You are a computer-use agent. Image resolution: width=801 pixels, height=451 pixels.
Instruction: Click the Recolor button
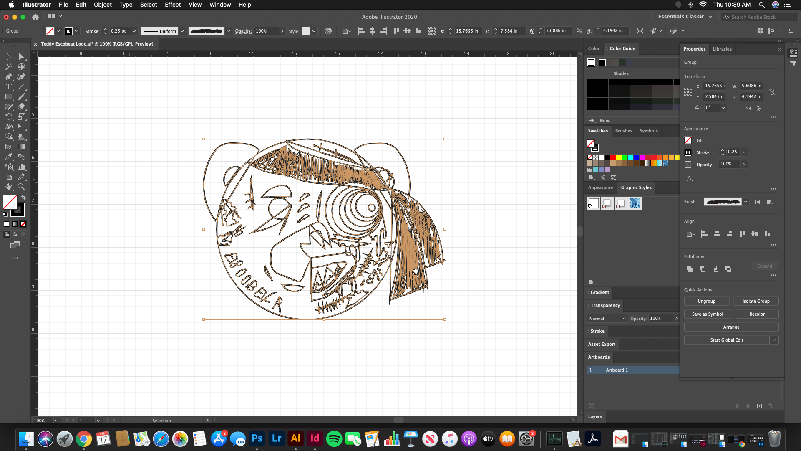756,314
